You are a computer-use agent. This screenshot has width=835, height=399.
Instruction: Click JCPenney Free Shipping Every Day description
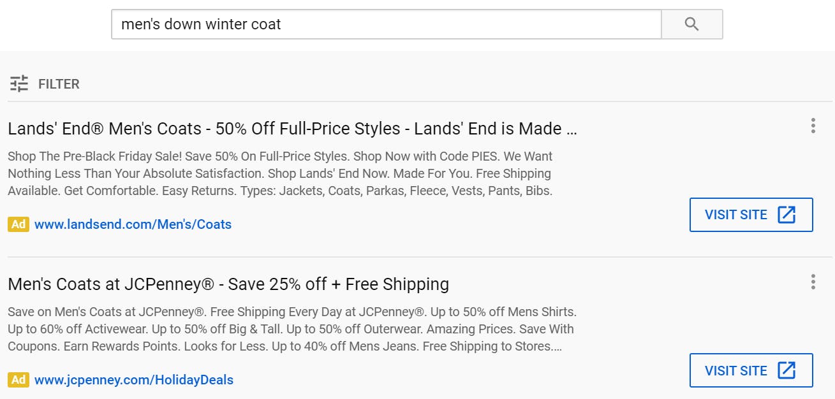click(x=291, y=330)
